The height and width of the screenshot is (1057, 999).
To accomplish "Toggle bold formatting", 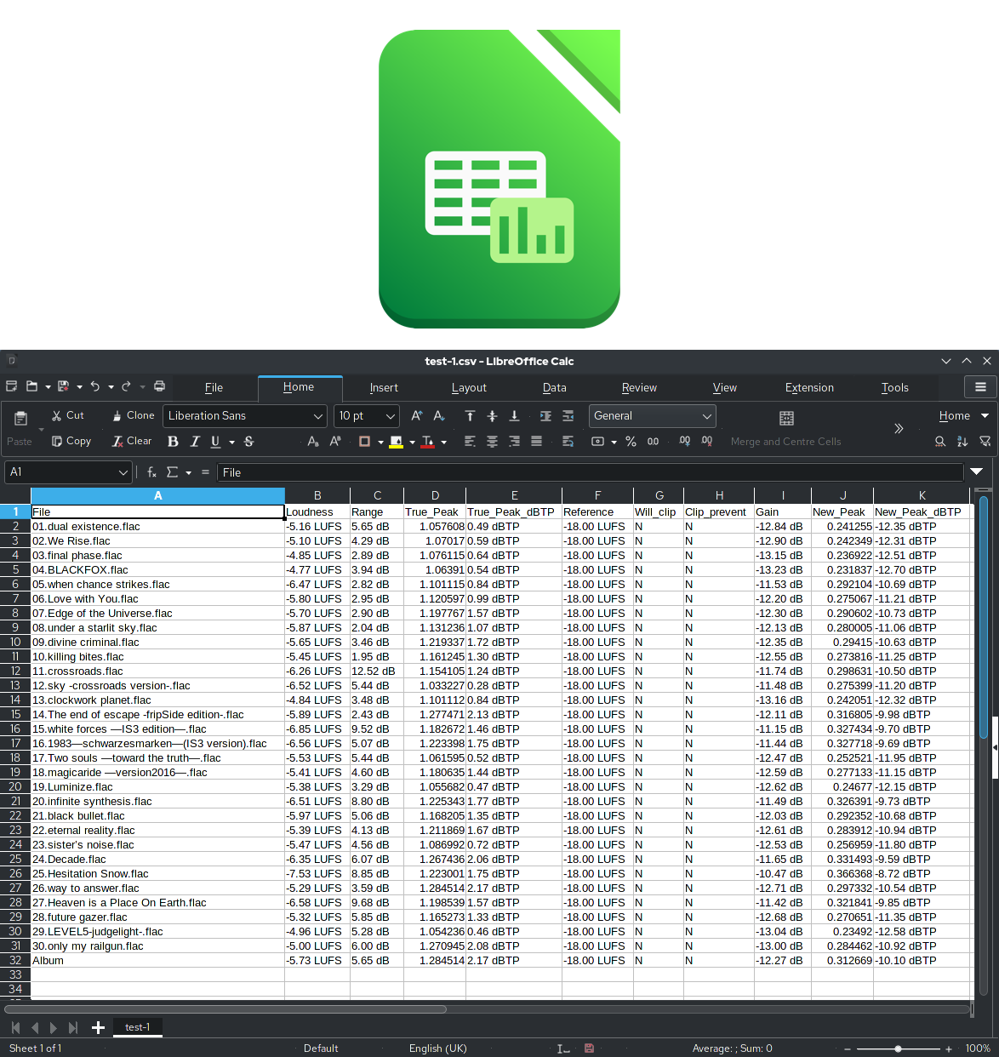I will click(x=173, y=442).
